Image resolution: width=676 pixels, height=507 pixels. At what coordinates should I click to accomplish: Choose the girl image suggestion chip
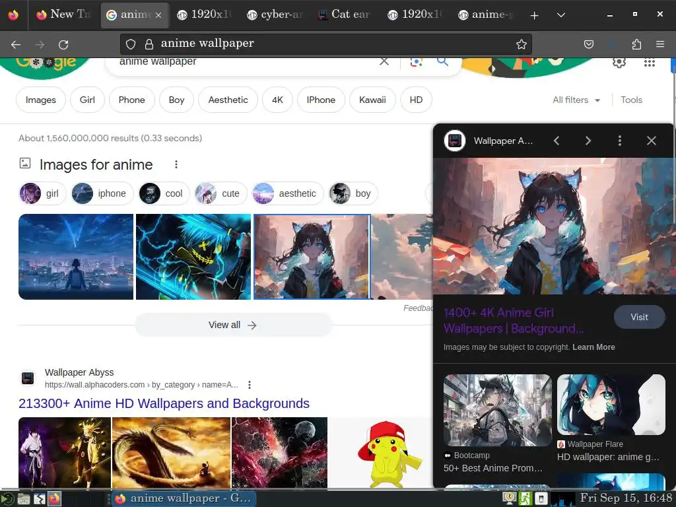coord(42,193)
